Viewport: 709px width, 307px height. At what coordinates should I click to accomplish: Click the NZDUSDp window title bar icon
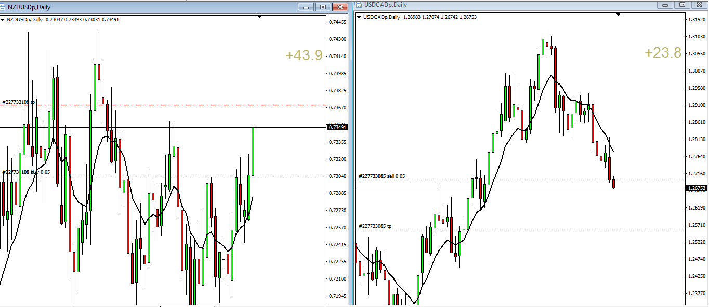pos(4,7)
